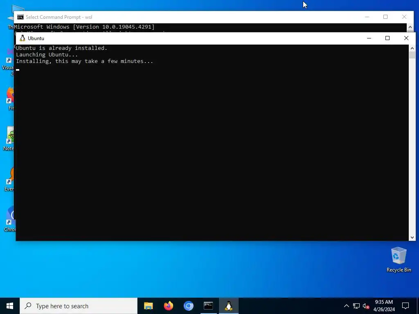The image size is (419, 314).
Task: Minimize the Ubuntu window
Action: coord(369,38)
